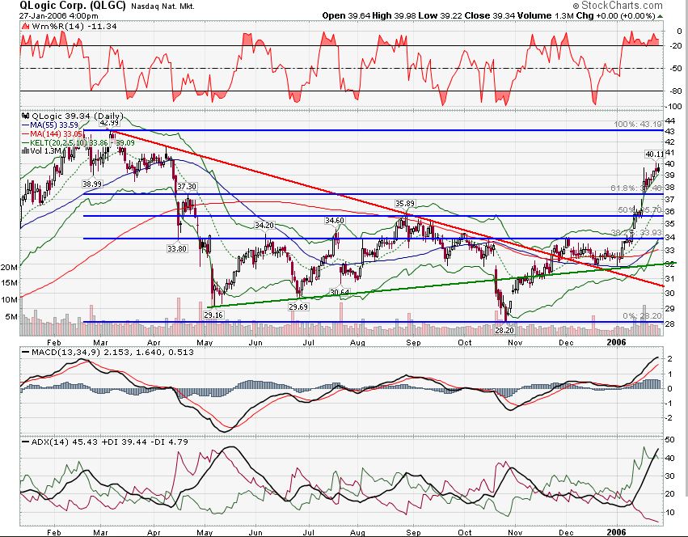The image size is (688, 537).
Task: Click the green KELT(20,2.5,10) legend entry
Action: pos(78,142)
